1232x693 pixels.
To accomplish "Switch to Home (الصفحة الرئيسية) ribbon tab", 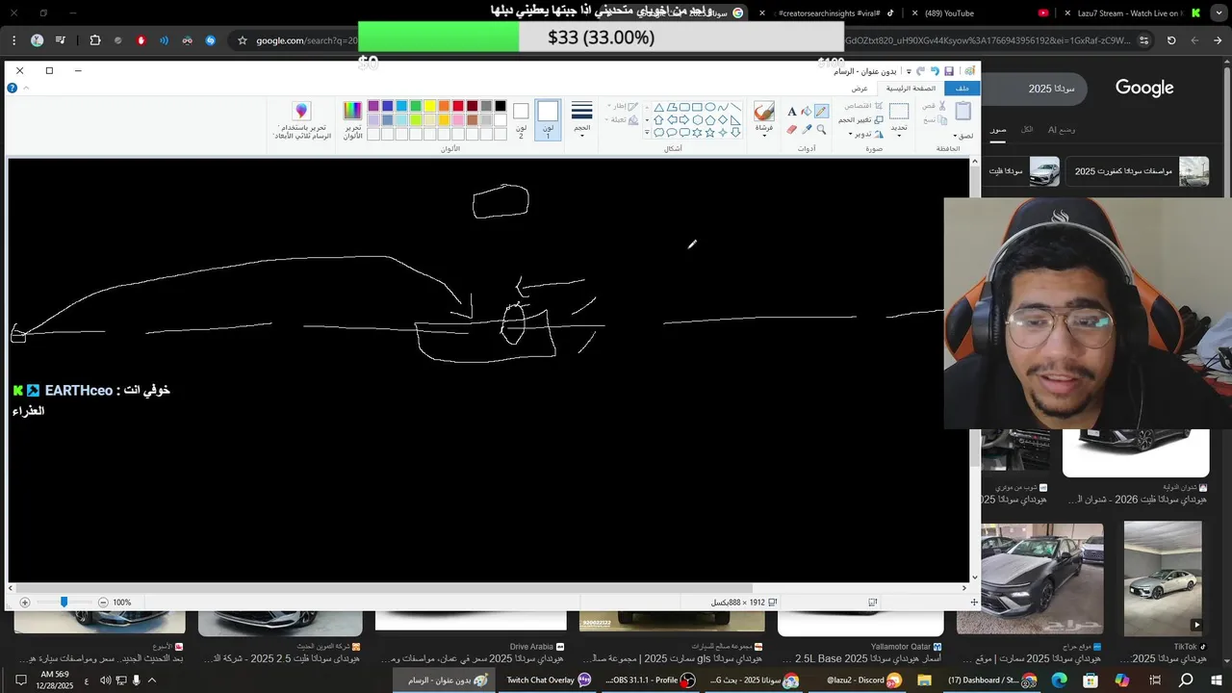I will click(x=911, y=88).
